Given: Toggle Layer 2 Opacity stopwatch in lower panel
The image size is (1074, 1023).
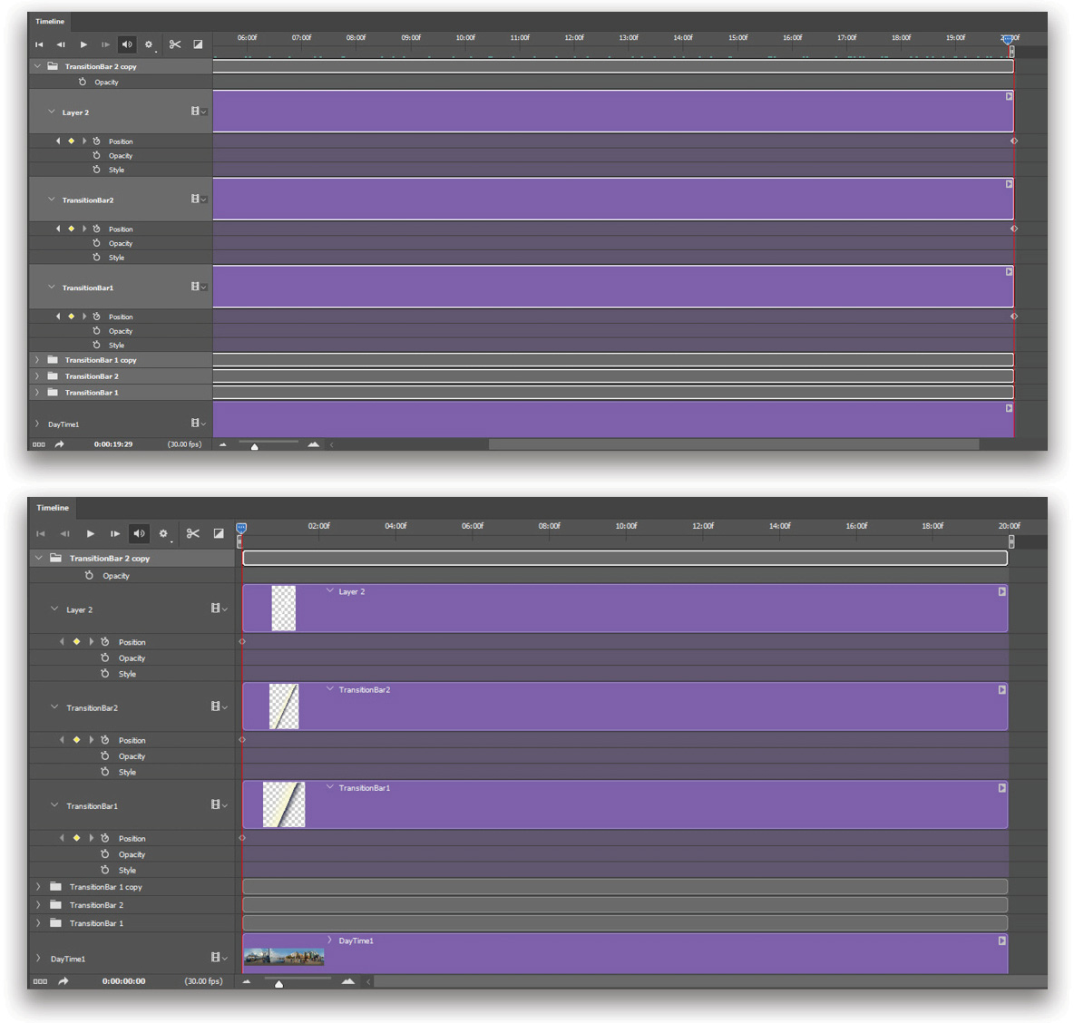Looking at the screenshot, I should pos(105,658).
